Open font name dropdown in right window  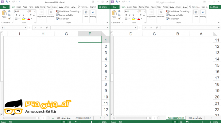pos(138,11)
